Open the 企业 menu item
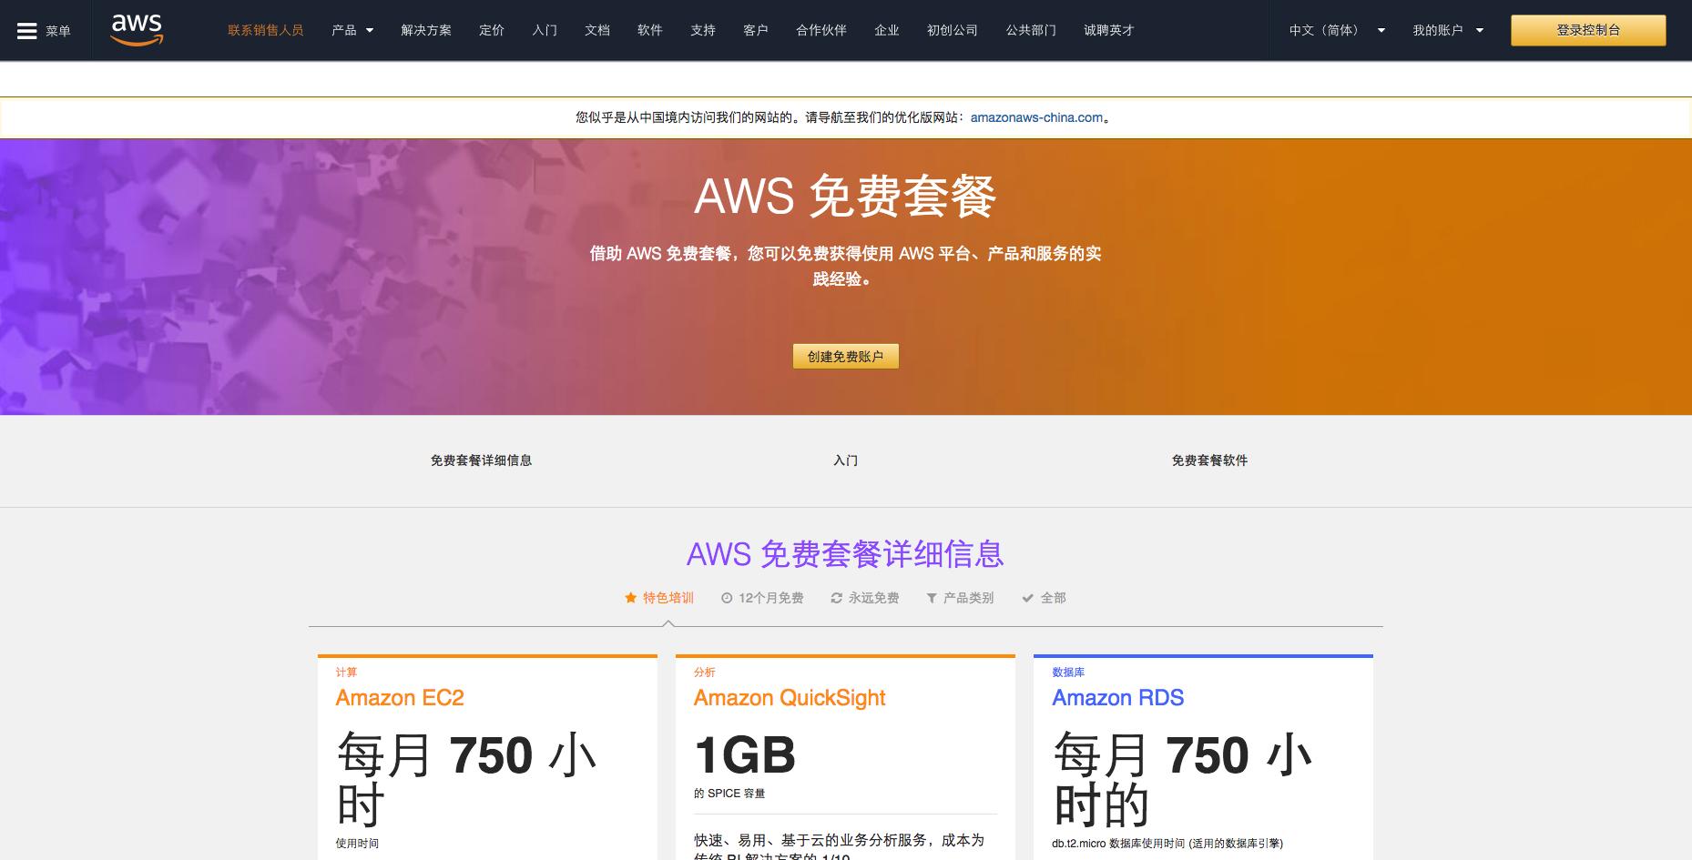 pyautogui.click(x=887, y=30)
